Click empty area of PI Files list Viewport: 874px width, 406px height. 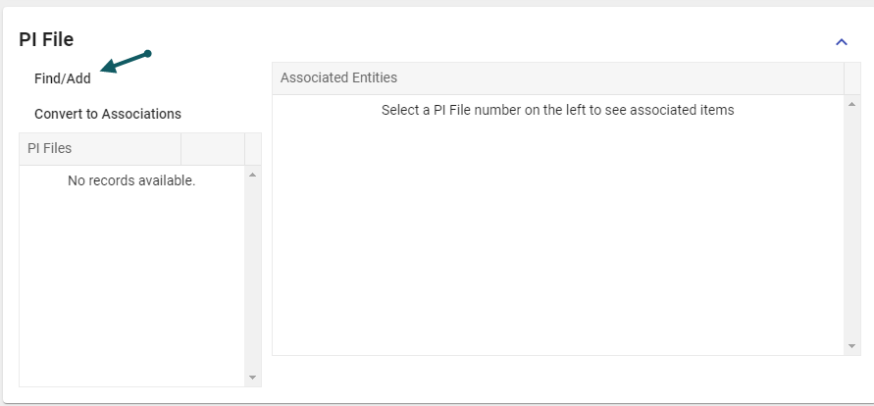coord(131,284)
